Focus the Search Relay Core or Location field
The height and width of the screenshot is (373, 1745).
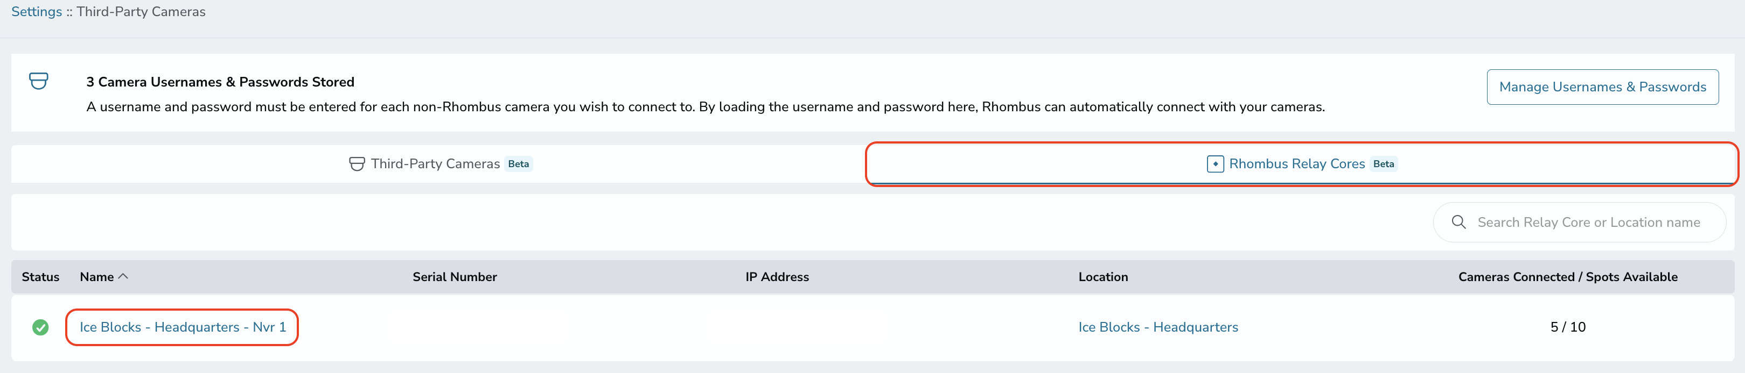(x=1579, y=221)
